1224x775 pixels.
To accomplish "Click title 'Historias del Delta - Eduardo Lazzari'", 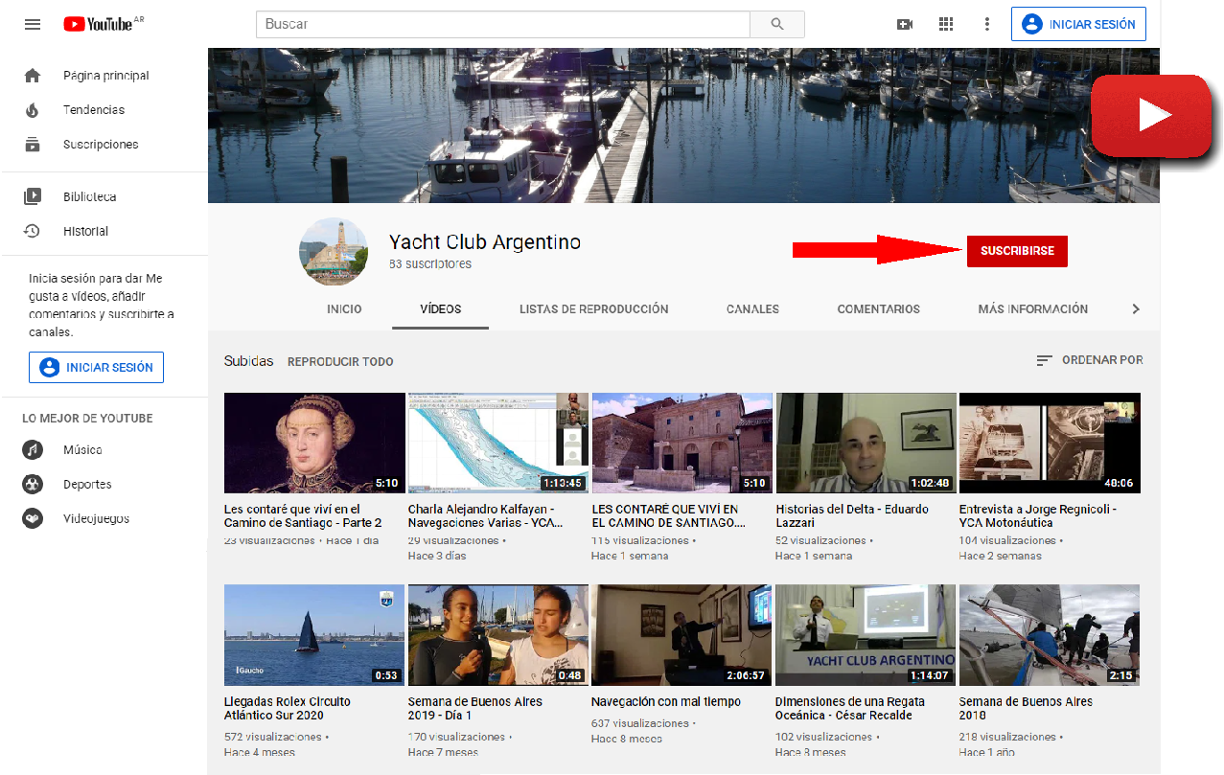I will tap(852, 516).
